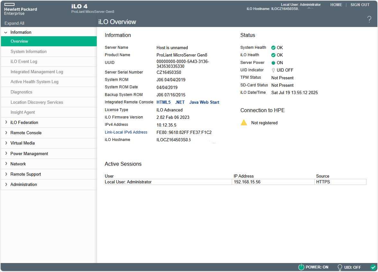Screen dimensions: 378x272
Task: Click the HTTPS source cell
Action: (x=340, y=182)
